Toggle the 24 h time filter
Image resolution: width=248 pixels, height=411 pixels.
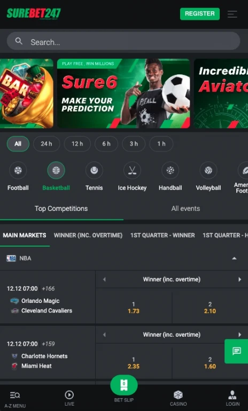[x=46, y=143]
